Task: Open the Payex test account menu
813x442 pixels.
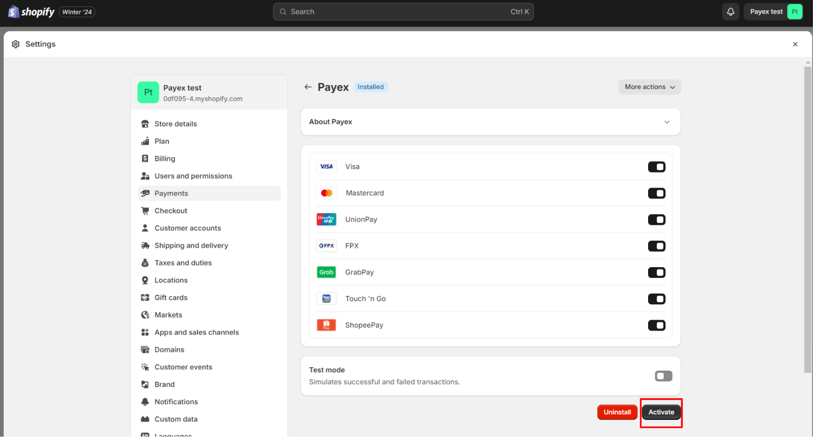Action: [773, 11]
